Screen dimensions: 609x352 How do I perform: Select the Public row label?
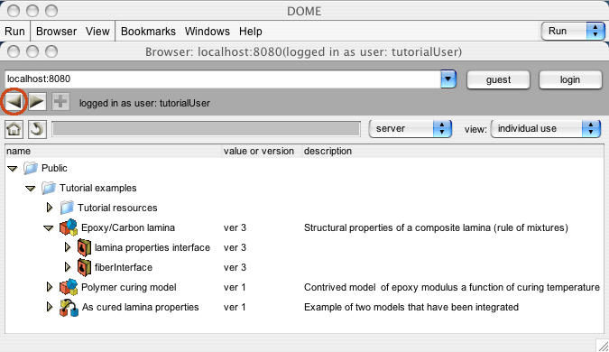[x=54, y=168]
